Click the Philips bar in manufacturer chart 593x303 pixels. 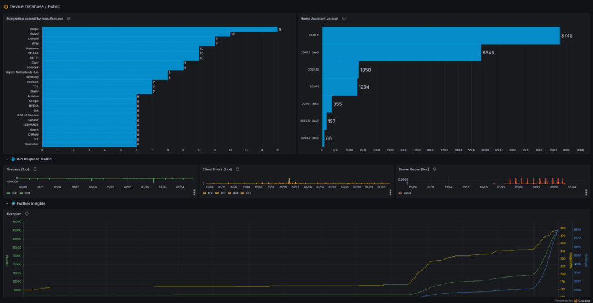coord(159,29)
